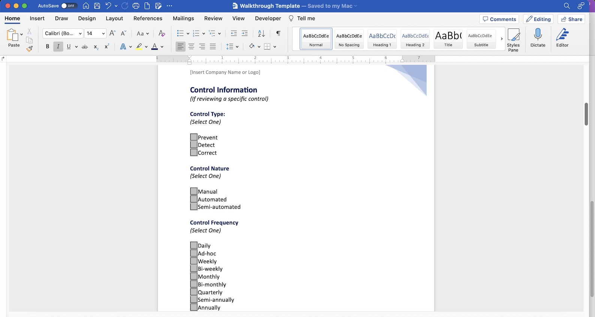The width and height of the screenshot is (595, 317).
Task: Click the superscript icon
Action: tap(107, 46)
